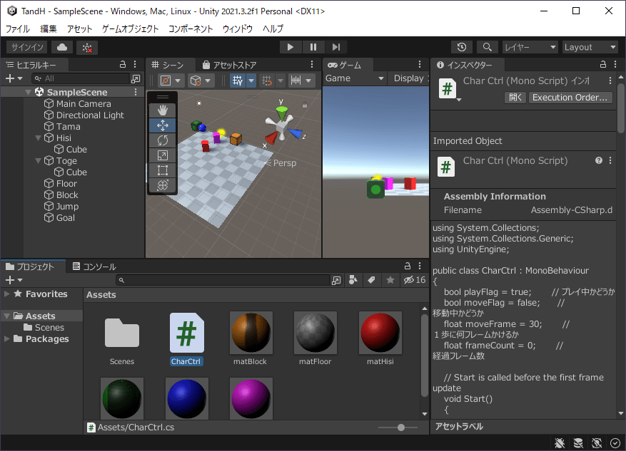Image resolution: width=626 pixels, height=451 pixels.
Task: Switch to the コンソール tab
Action: pos(94,266)
